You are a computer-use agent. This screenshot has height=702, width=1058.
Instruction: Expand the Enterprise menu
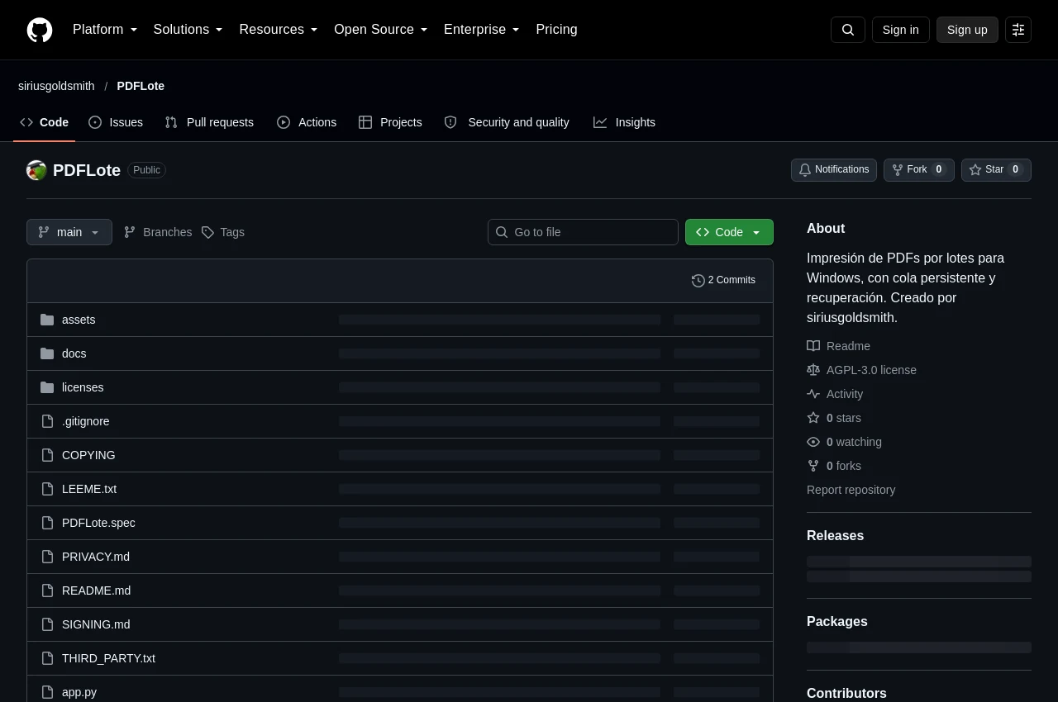click(x=482, y=30)
